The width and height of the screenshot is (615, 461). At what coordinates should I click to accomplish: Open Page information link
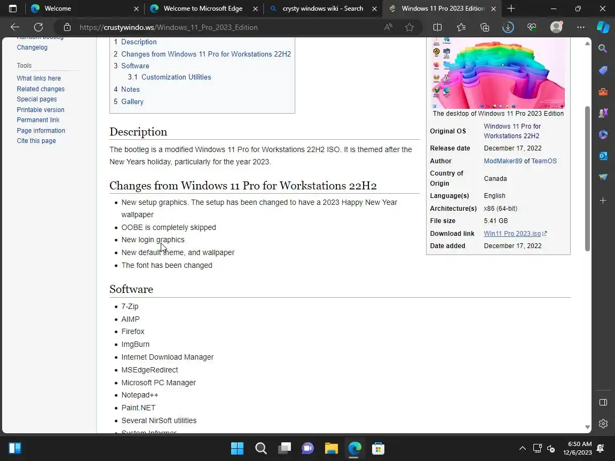pos(41,131)
